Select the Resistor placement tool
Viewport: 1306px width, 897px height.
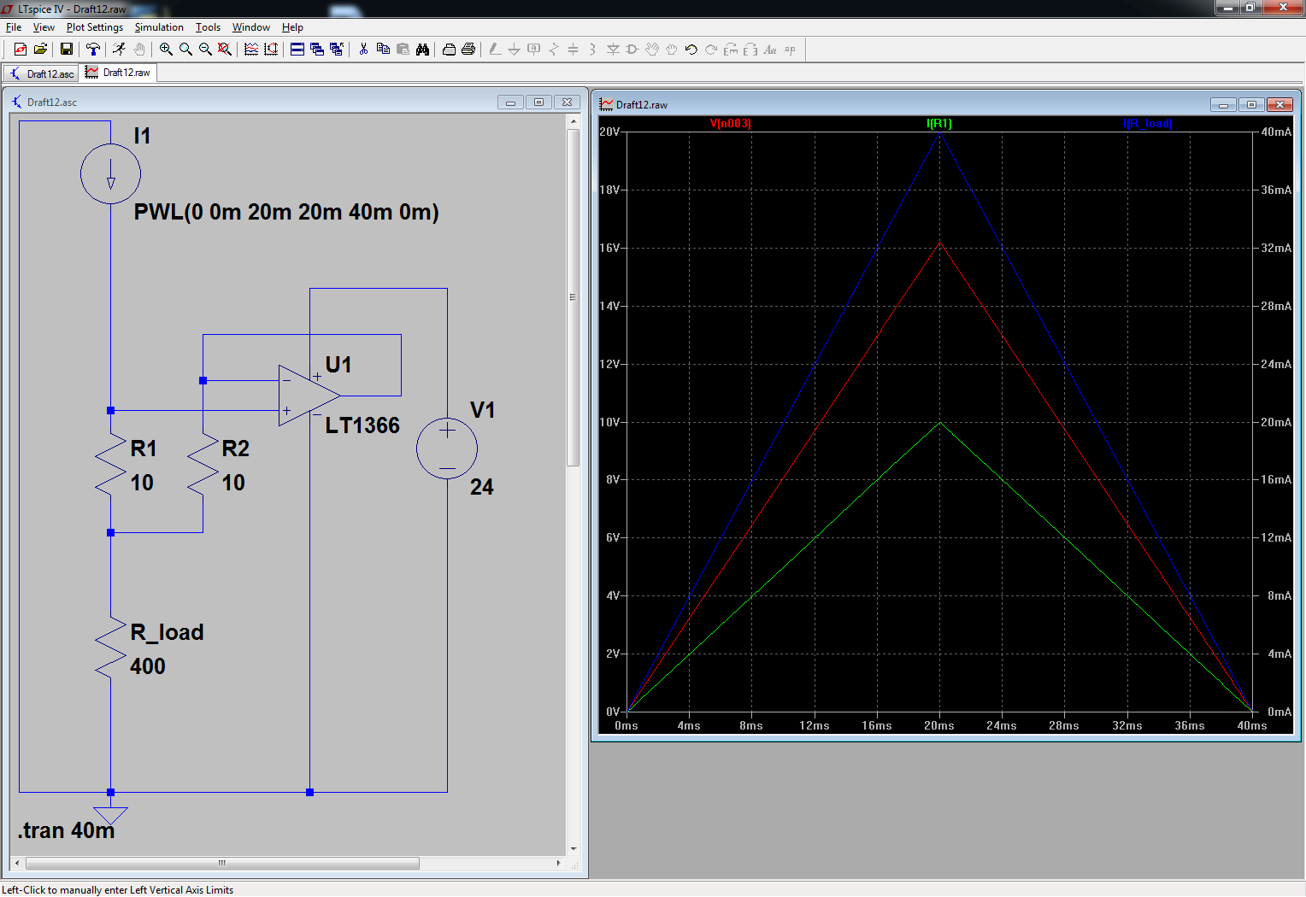[554, 50]
